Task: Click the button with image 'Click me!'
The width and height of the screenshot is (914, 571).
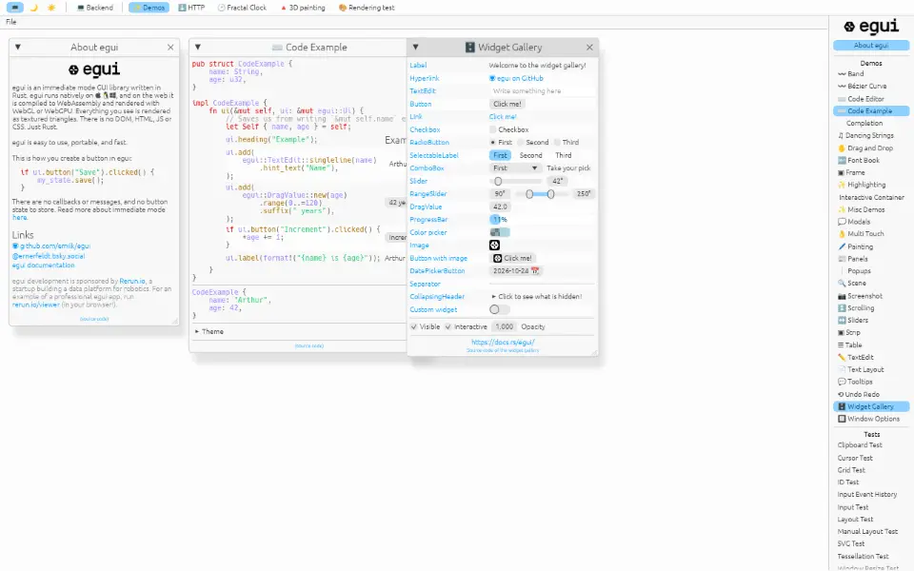Action: [513, 258]
